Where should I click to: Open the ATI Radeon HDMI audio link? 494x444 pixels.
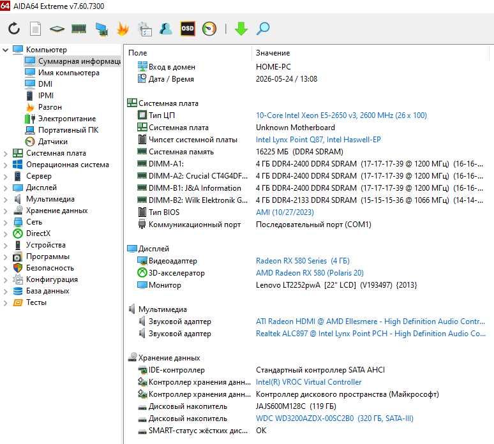[370, 322]
